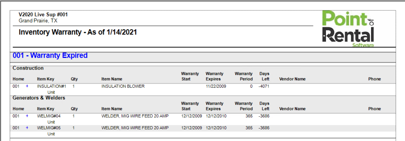The width and height of the screenshot is (405, 141).
Task: Click Vendor Name column header under Construction
Action: coord(292,79)
